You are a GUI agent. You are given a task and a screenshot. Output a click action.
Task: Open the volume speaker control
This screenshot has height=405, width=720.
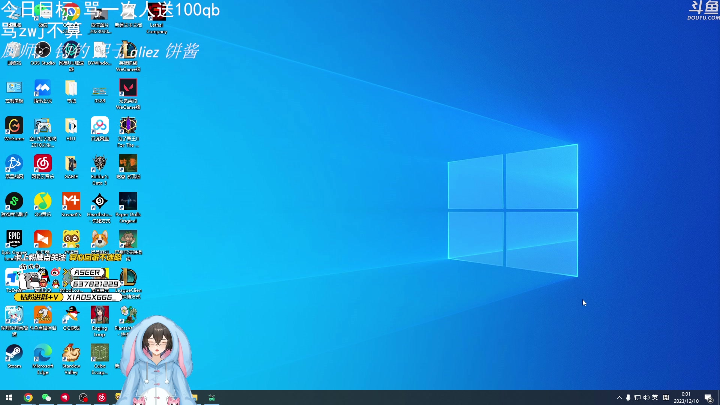tap(646, 397)
